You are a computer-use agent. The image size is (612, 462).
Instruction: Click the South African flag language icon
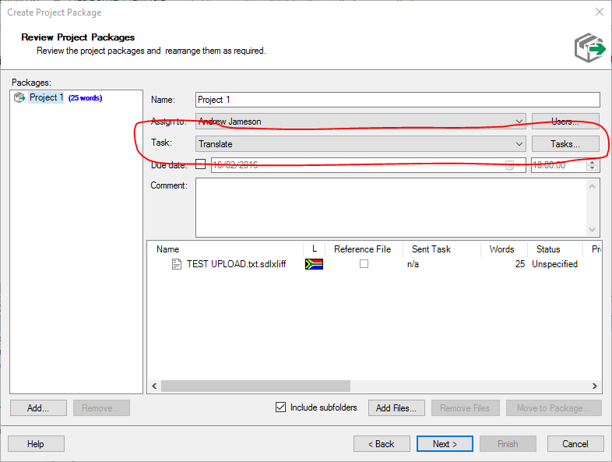click(314, 264)
